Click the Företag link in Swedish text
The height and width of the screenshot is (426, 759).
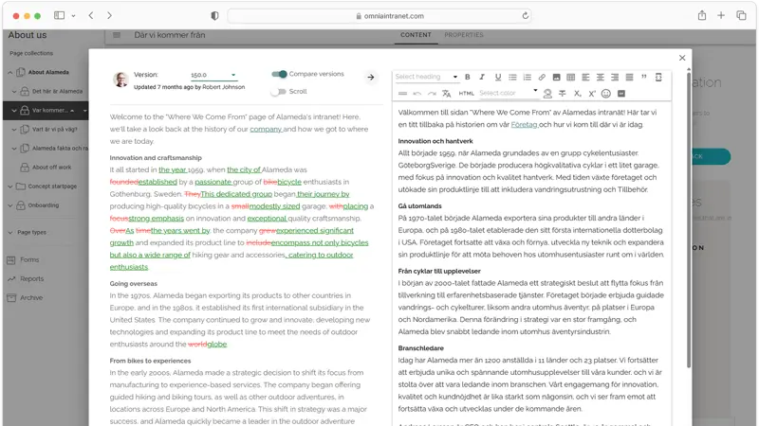coord(525,125)
